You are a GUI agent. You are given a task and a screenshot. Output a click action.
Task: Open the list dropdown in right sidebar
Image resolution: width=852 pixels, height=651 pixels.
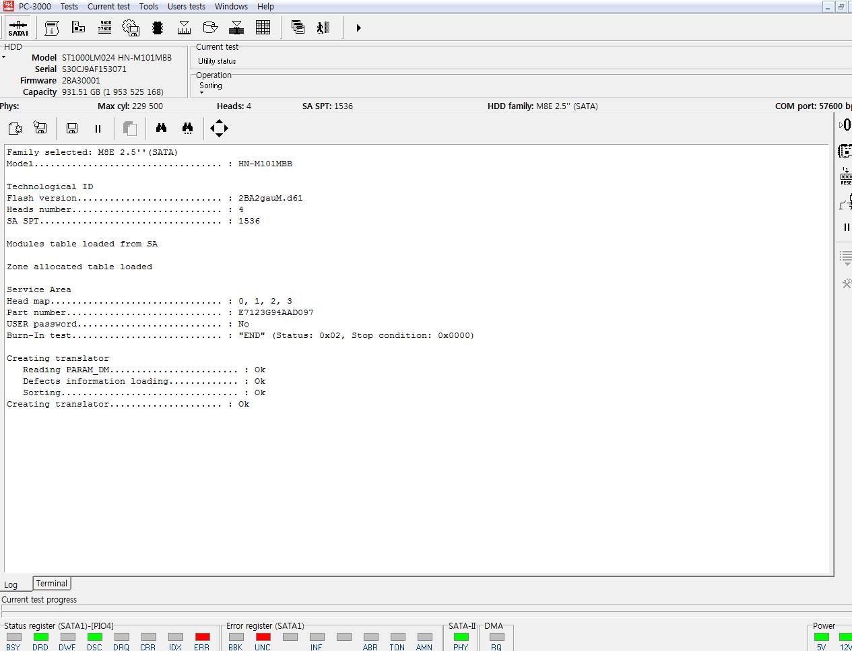(x=846, y=258)
